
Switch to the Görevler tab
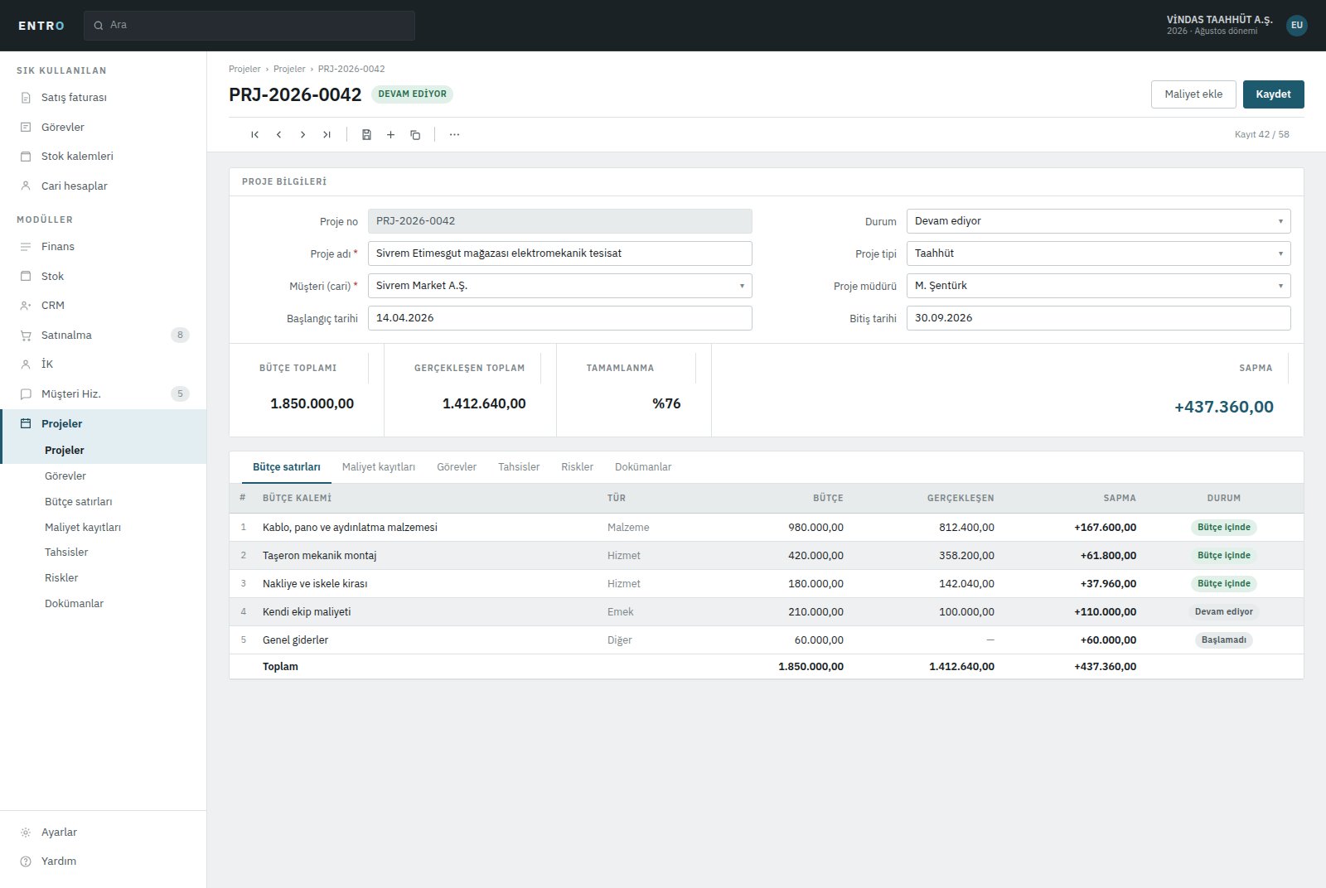pyautogui.click(x=457, y=467)
